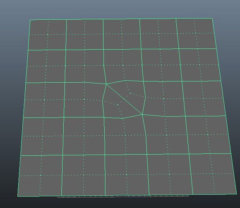Pick the lower triangle face beside the diagonal
240x208 pixels.
(118, 105)
